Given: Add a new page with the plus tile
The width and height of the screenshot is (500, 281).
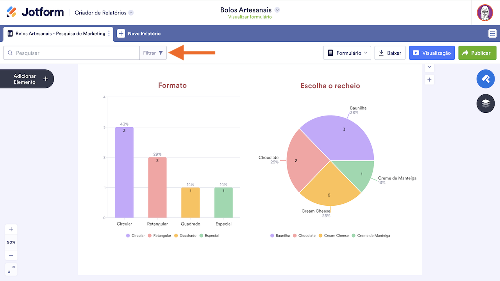Looking at the screenshot, I should (x=429, y=79).
